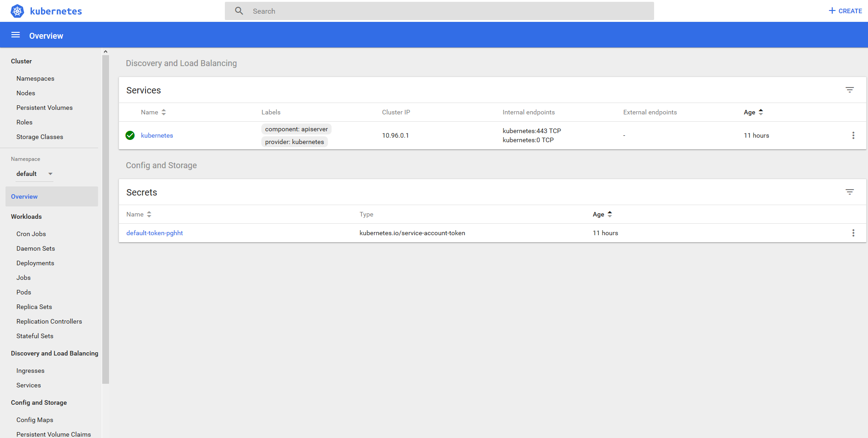The height and width of the screenshot is (438, 868).
Task: Open Discovery and Load Balancing in sidebar
Action: pyautogui.click(x=54, y=353)
